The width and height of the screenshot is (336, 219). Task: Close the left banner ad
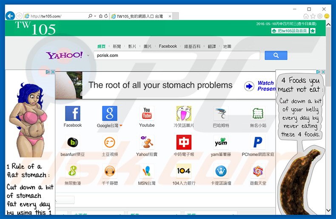click(x=53, y=72)
